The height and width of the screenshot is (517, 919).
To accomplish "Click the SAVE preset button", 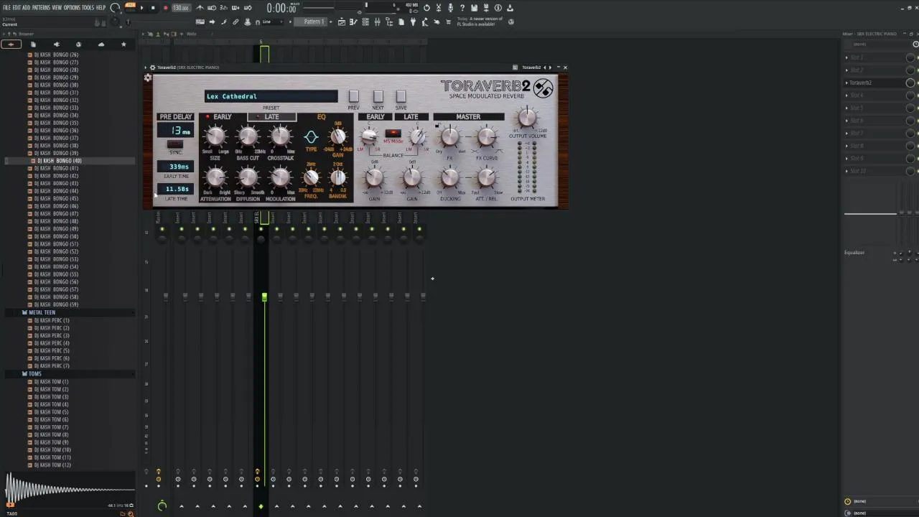I will coord(401,96).
